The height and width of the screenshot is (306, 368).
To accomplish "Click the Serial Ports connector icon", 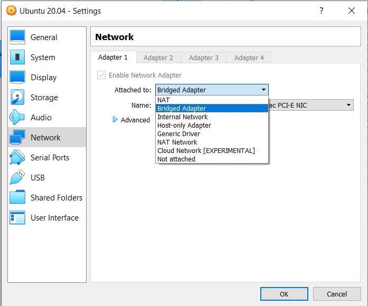I will click(x=17, y=157).
